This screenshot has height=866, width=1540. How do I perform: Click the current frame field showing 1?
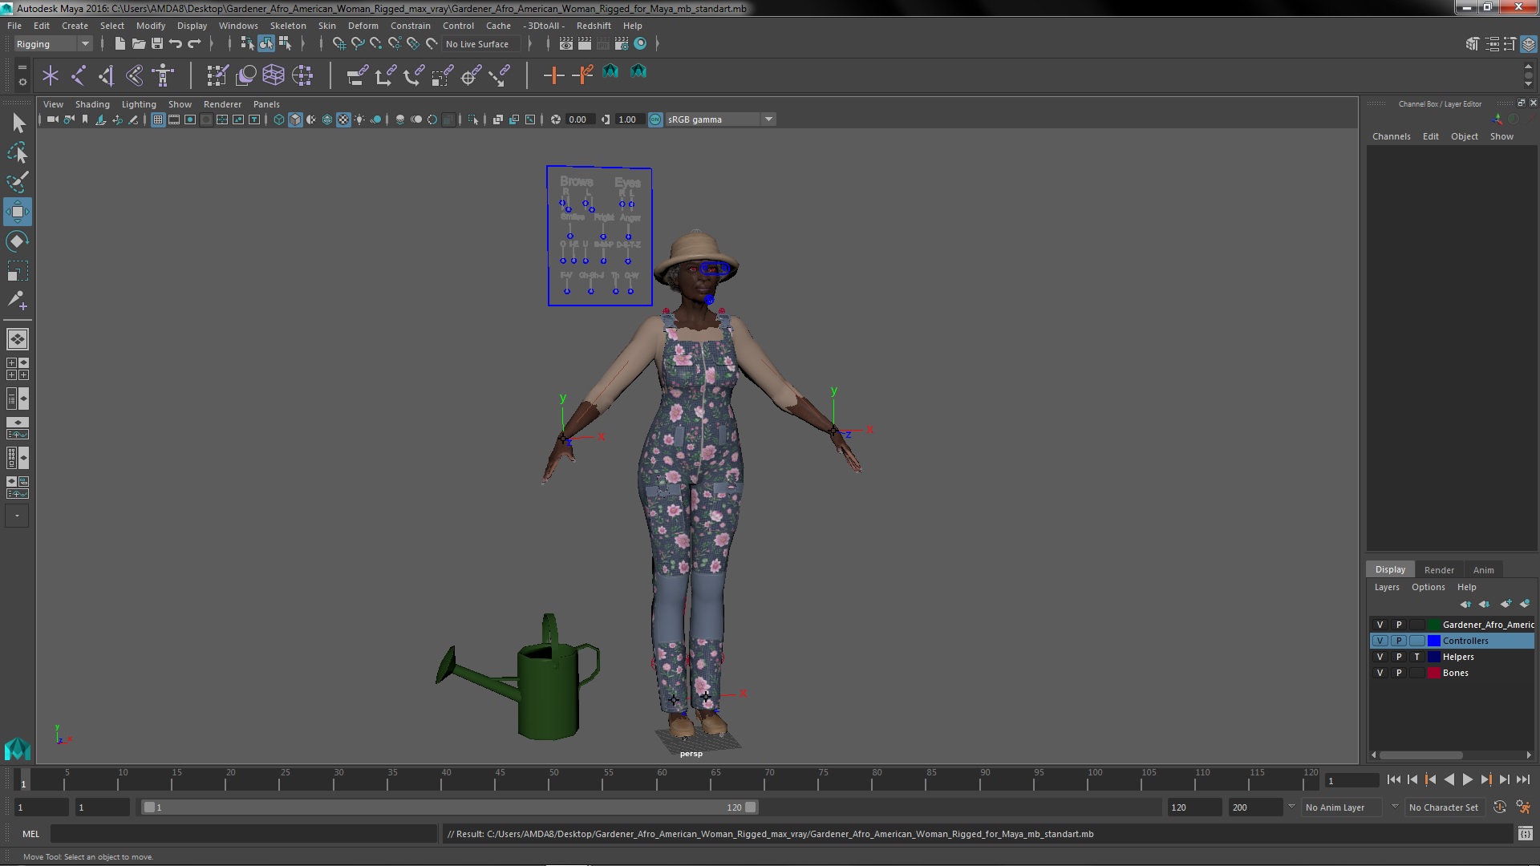click(x=1352, y=780)
